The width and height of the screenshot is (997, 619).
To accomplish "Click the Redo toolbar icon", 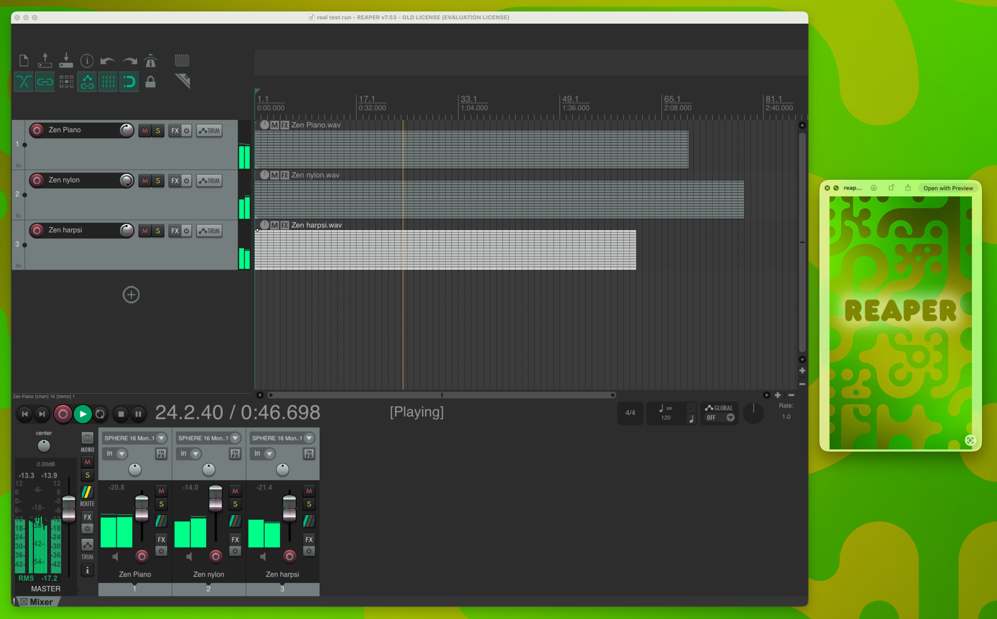I will click(x=129, y=60).
